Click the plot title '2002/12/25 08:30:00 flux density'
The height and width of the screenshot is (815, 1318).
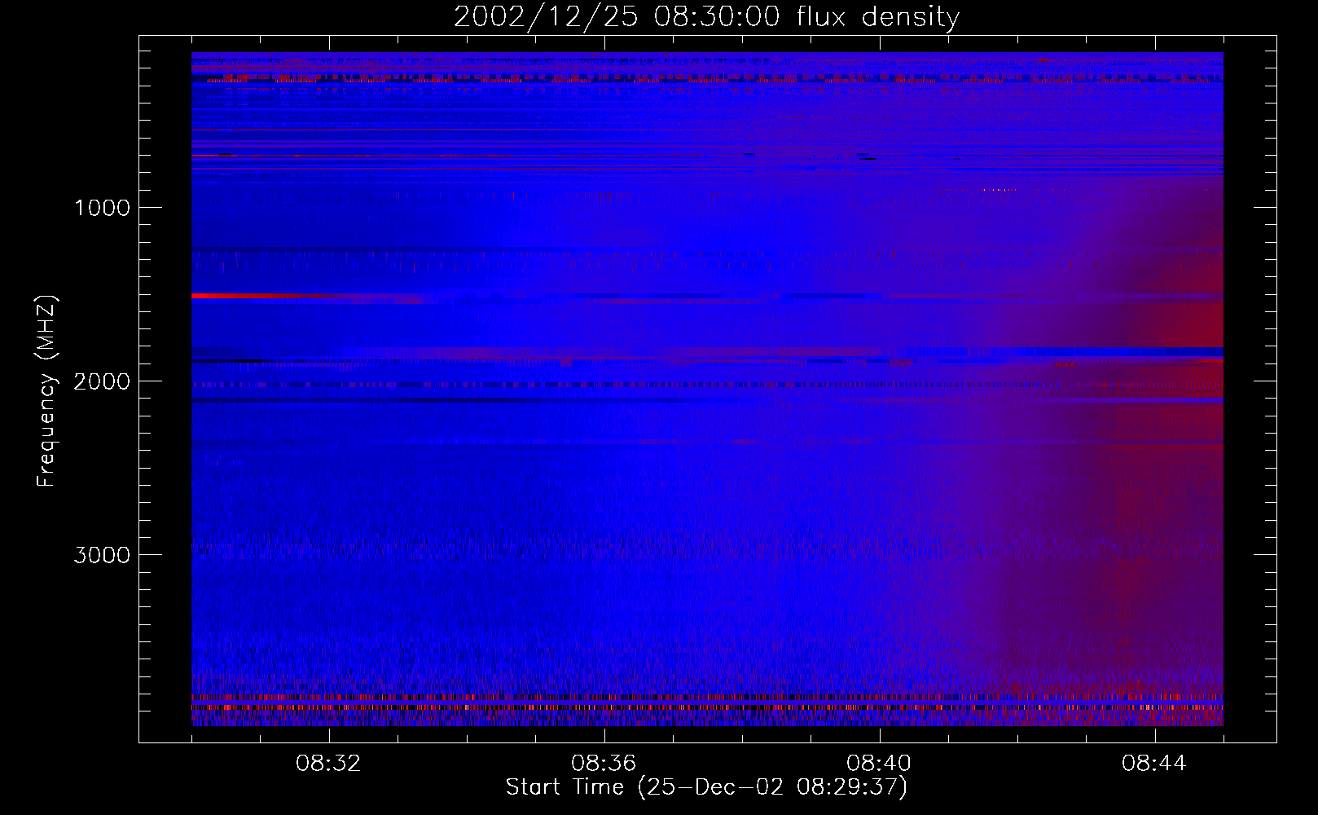pos(707,17)
